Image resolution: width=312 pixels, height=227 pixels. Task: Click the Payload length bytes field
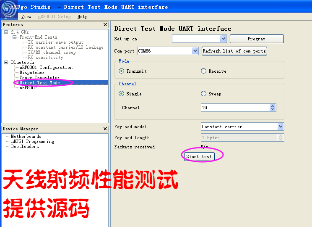pos(242,137)
